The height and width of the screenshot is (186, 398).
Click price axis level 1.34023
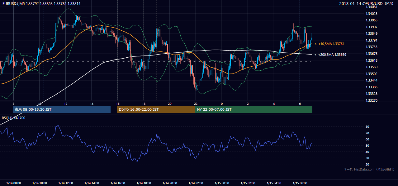pyautogui.click(x=372, y=14)
